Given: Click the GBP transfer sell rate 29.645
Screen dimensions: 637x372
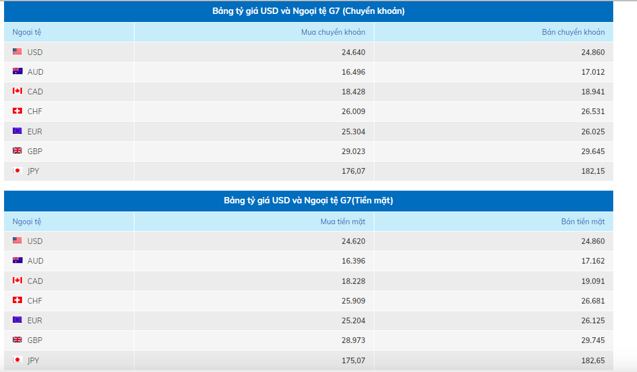Looking at the screenshot, I should tap(592, 151).
